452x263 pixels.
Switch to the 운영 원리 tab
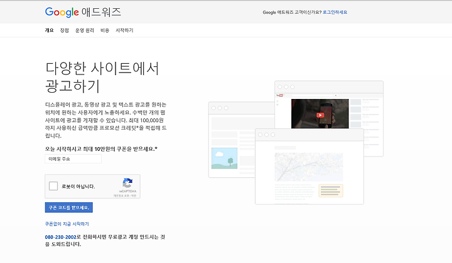pos(85,30)
